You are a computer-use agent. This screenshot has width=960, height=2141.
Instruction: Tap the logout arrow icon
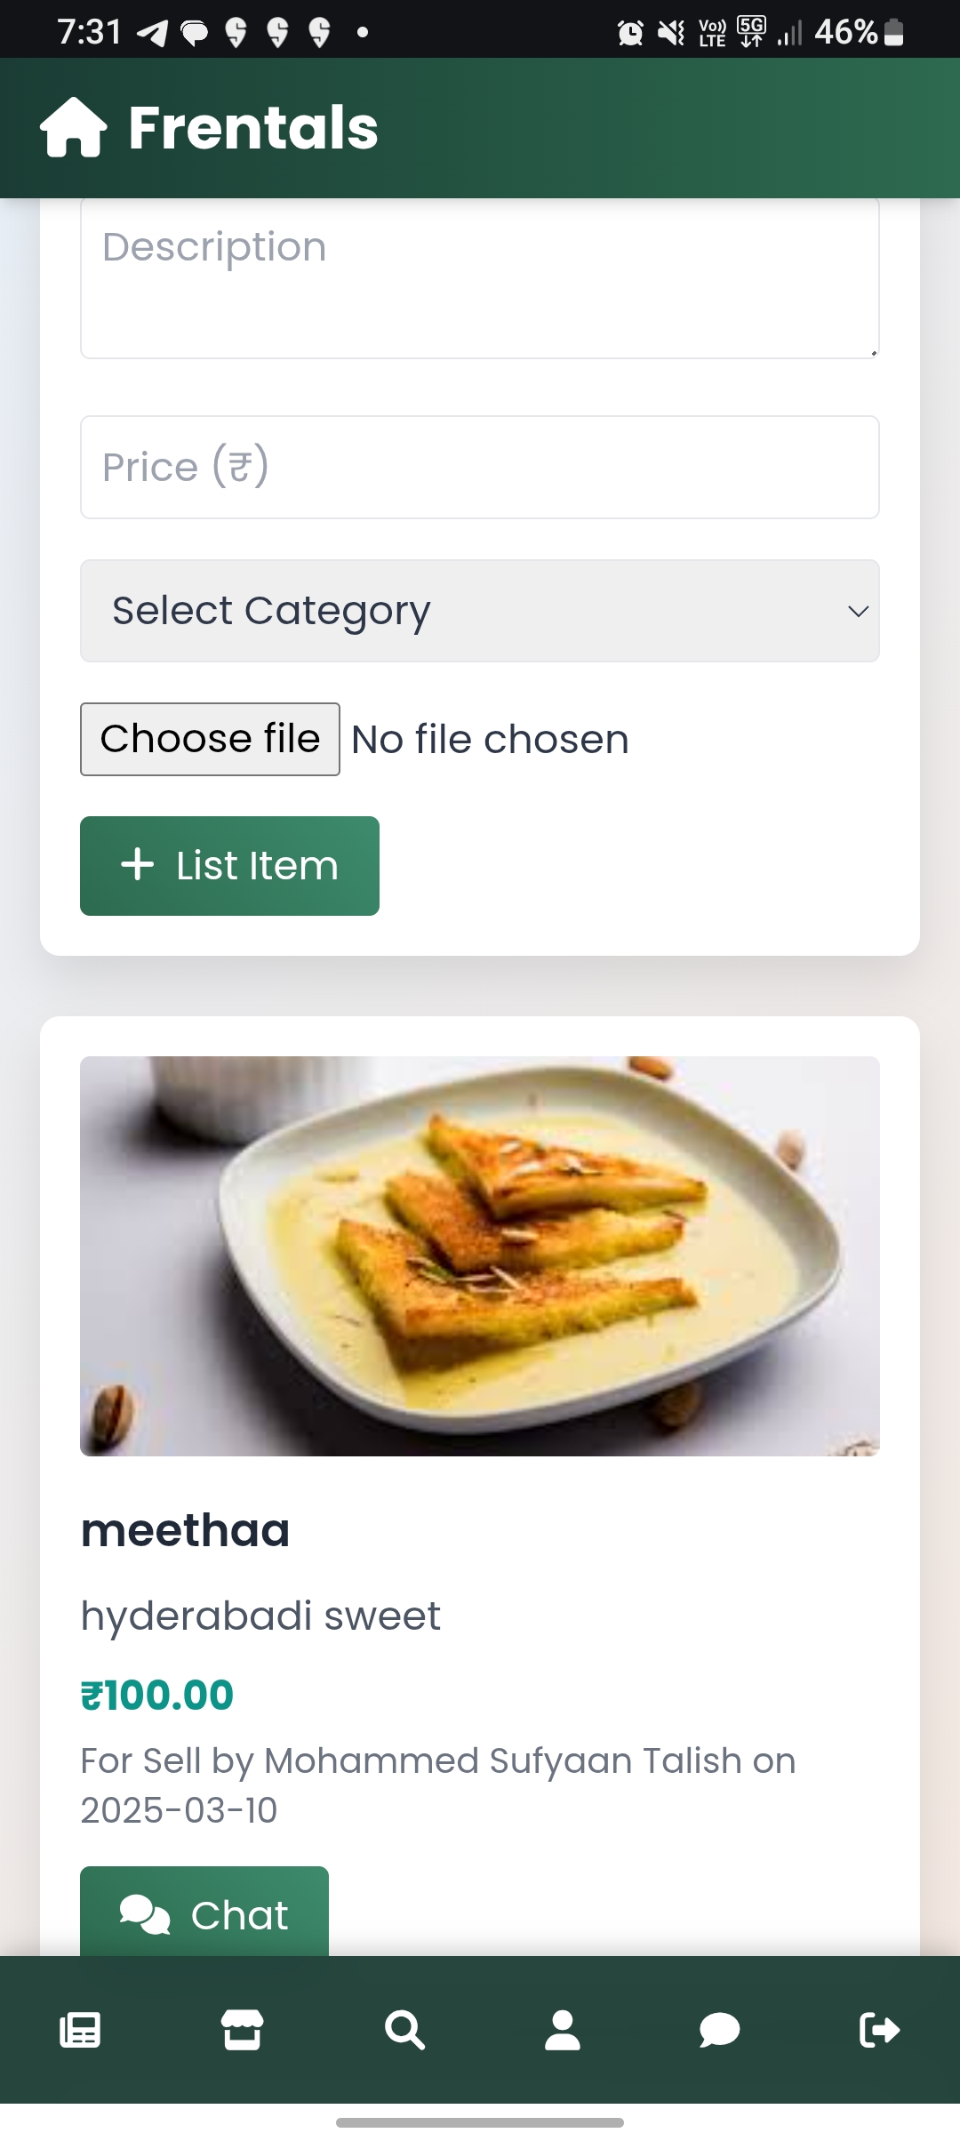pyautogui.click(x=879, y=2030)
